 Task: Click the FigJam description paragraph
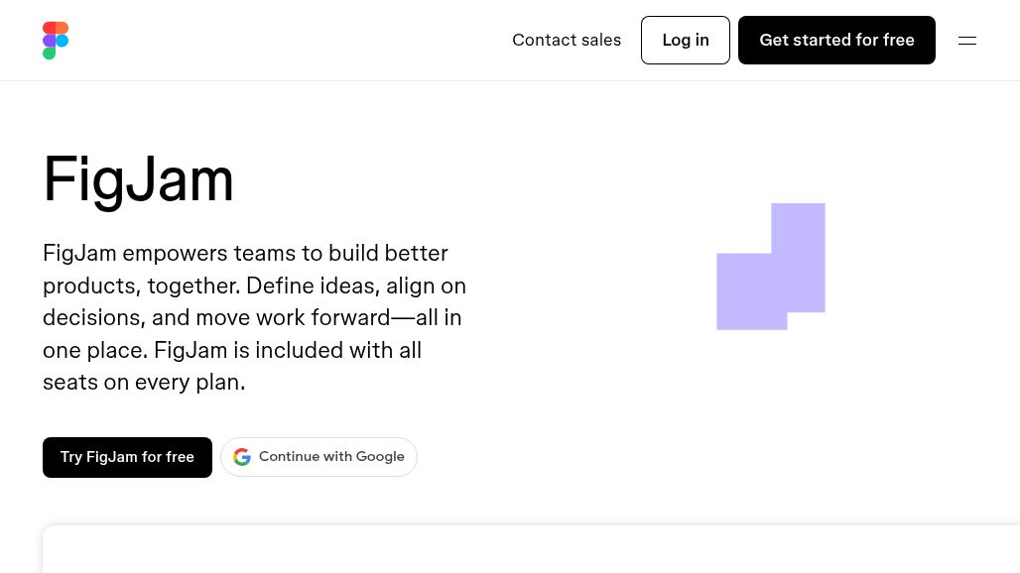[254, 317]
